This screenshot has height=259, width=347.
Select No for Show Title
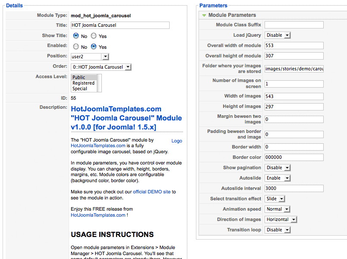(x=76, y=36)
